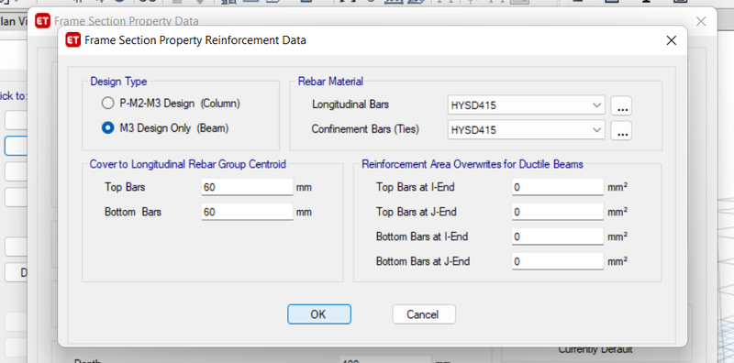Click Cover to Longitudinal Rebar Group Centroid label

[188, 164]
